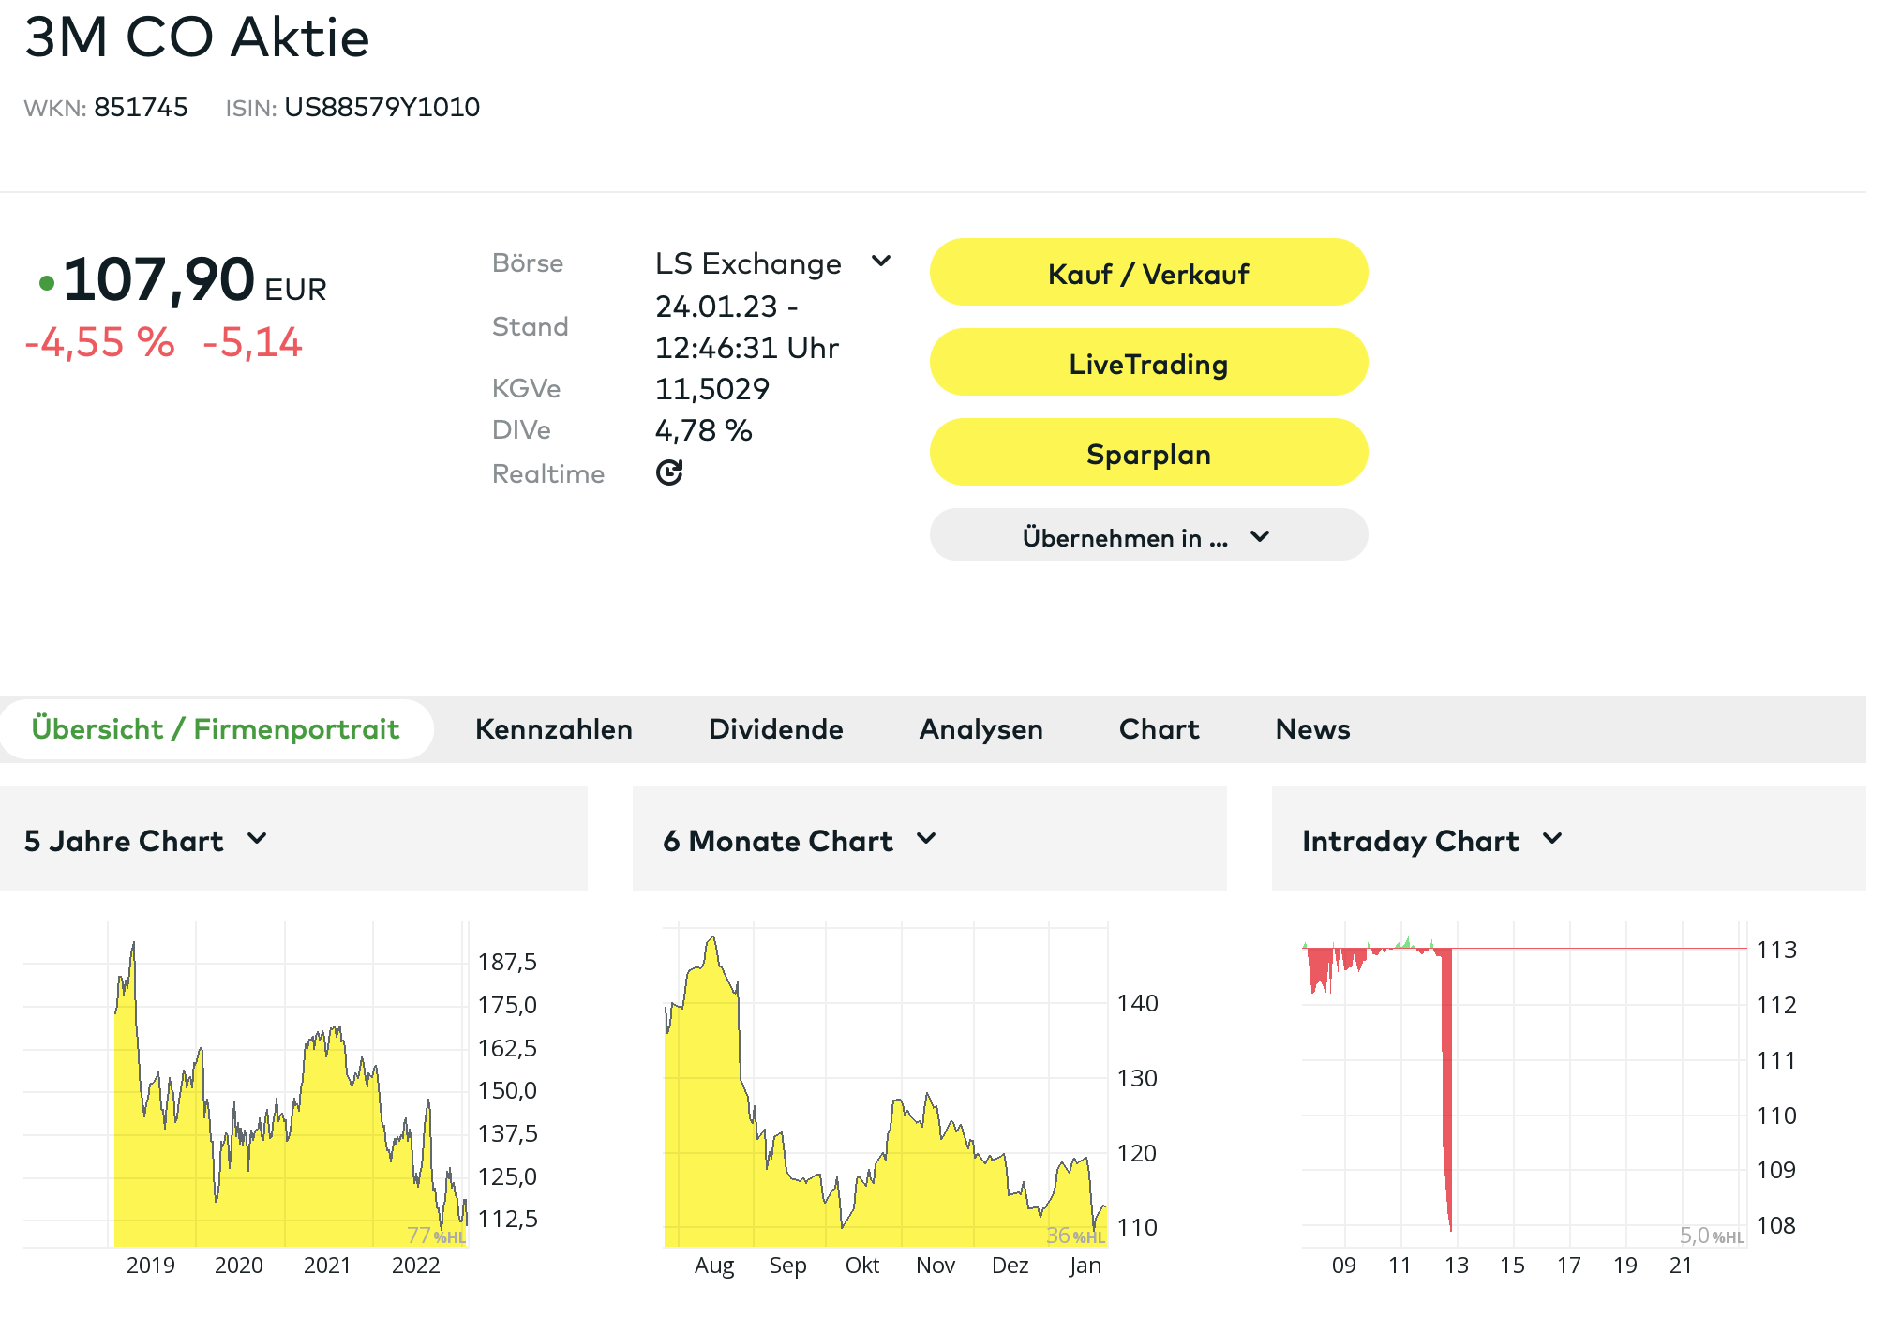
Task: Select the Chart tab
Action: pos(1159,729)
